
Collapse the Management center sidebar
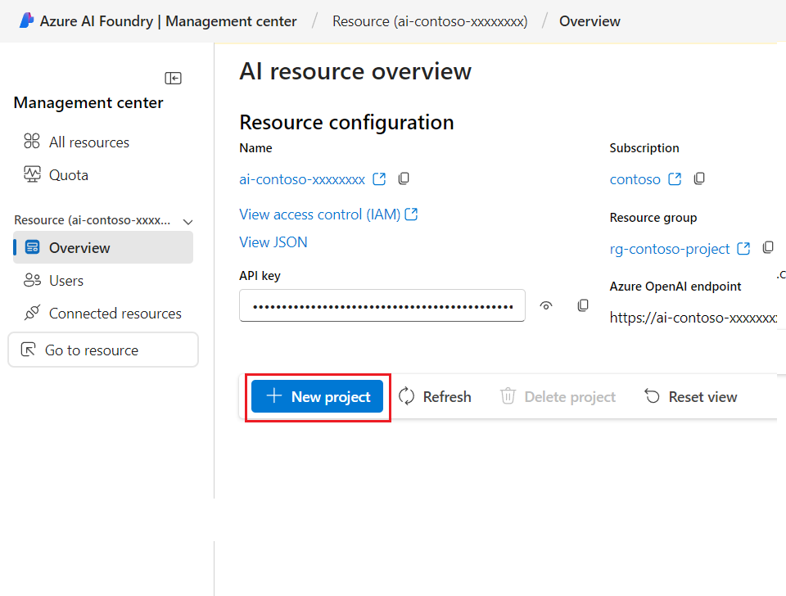173,78
